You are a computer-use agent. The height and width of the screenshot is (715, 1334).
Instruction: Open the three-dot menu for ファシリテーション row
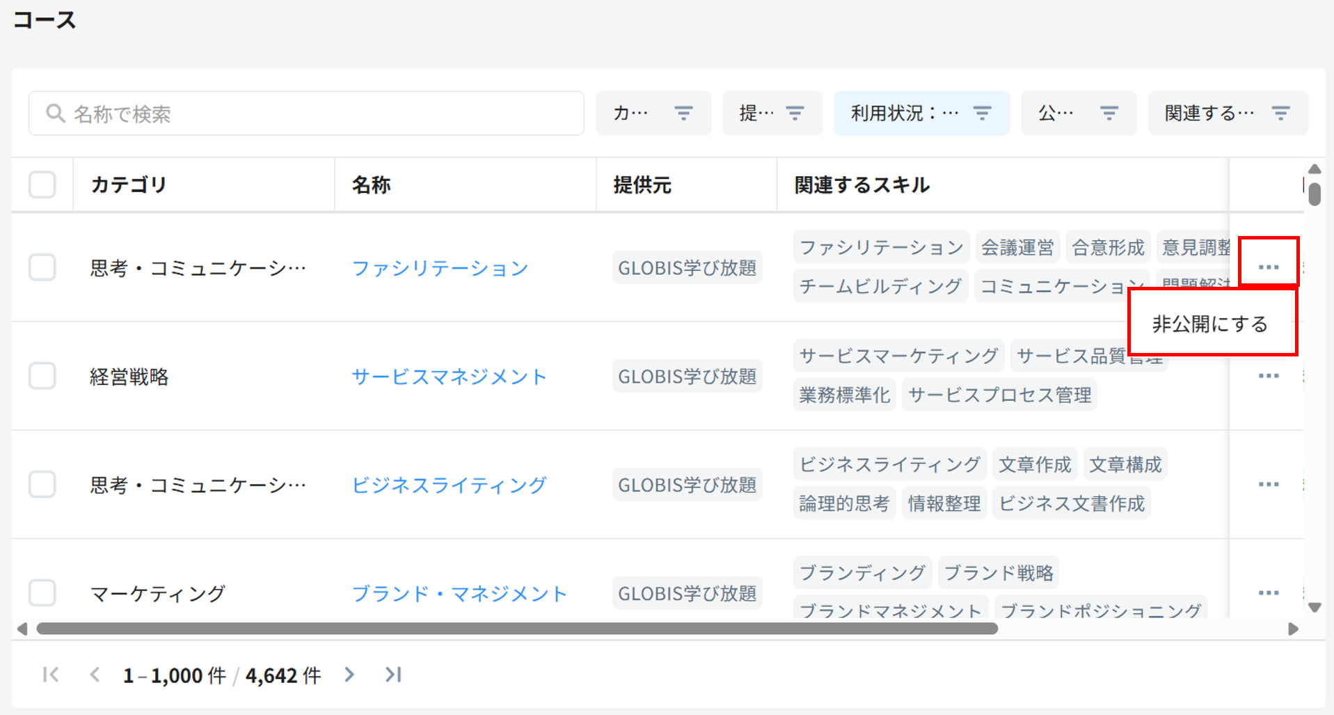[1268, 267]
